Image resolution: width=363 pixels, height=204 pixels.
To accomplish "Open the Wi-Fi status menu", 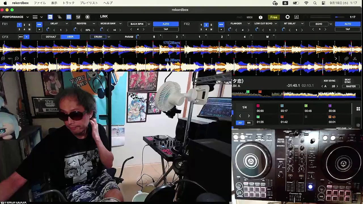I will (x=306, y=3).
